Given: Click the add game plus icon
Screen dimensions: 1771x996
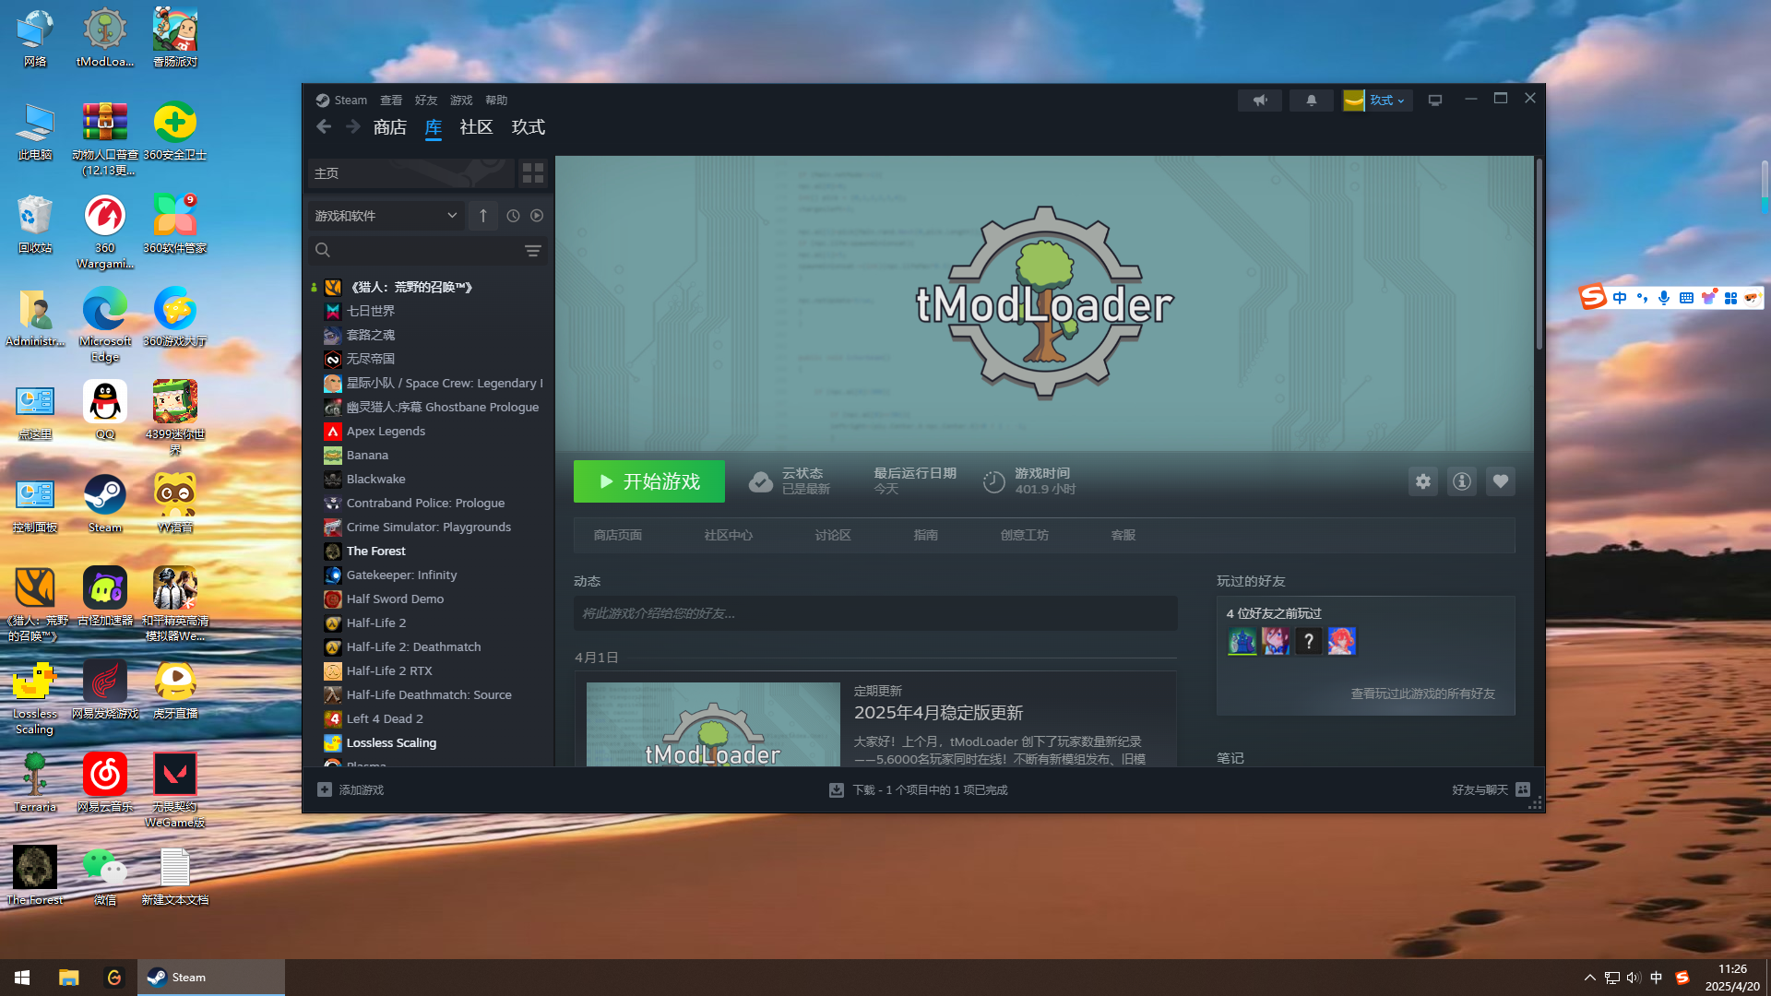Looking at the screenshot, I should point(325,789).
